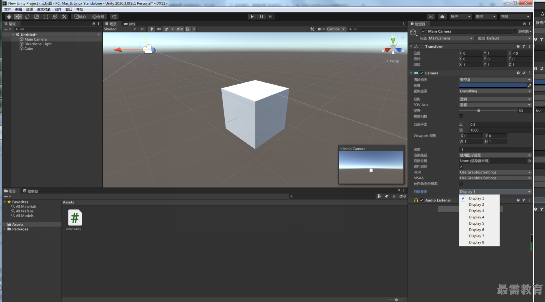The image size is (545, 302).
Task: Enable Physical Camera checkbox
Action: coord(461,116)
